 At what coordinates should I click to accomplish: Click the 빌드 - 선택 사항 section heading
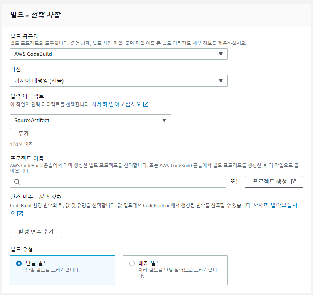point(35,15)
